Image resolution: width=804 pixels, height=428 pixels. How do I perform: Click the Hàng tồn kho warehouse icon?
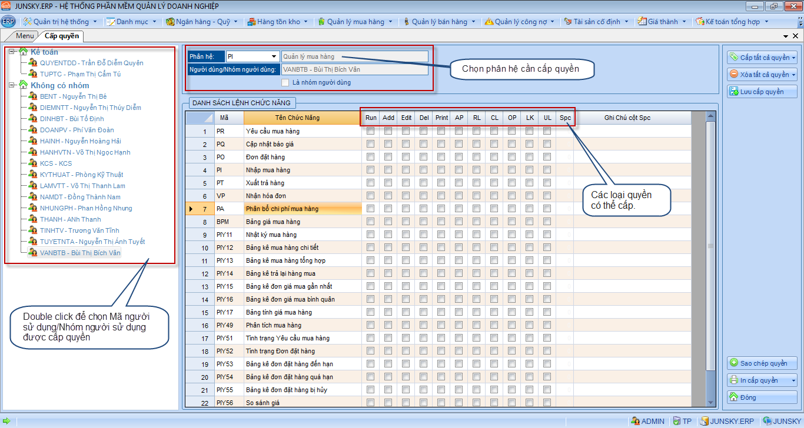[x=251, y=22]
